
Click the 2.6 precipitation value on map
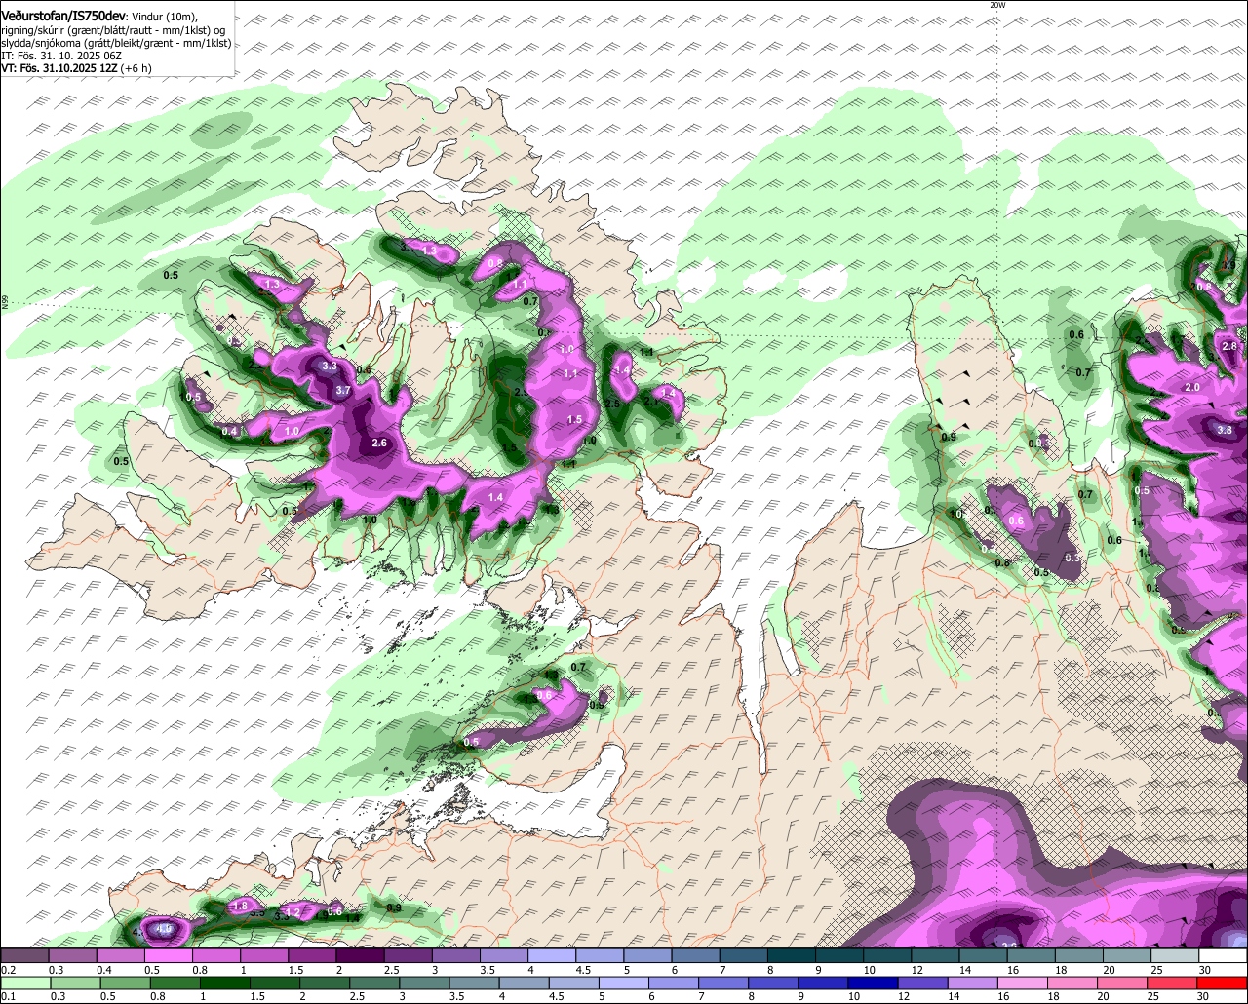point(379,444)
